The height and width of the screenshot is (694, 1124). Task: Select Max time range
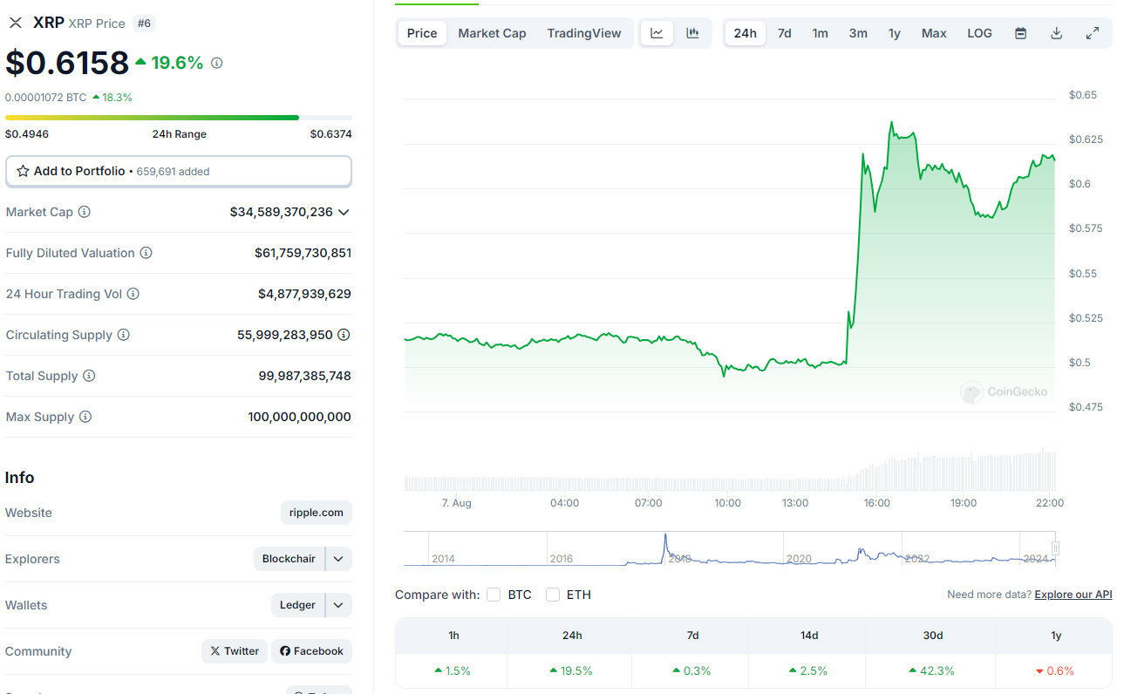click(x=934, y=33)
